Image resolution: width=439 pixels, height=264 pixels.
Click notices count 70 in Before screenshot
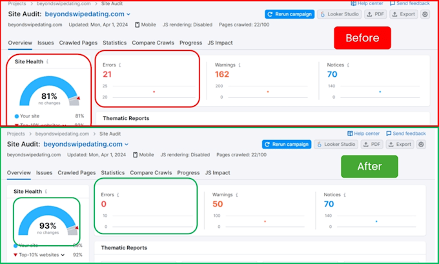[x=332, y=74]
